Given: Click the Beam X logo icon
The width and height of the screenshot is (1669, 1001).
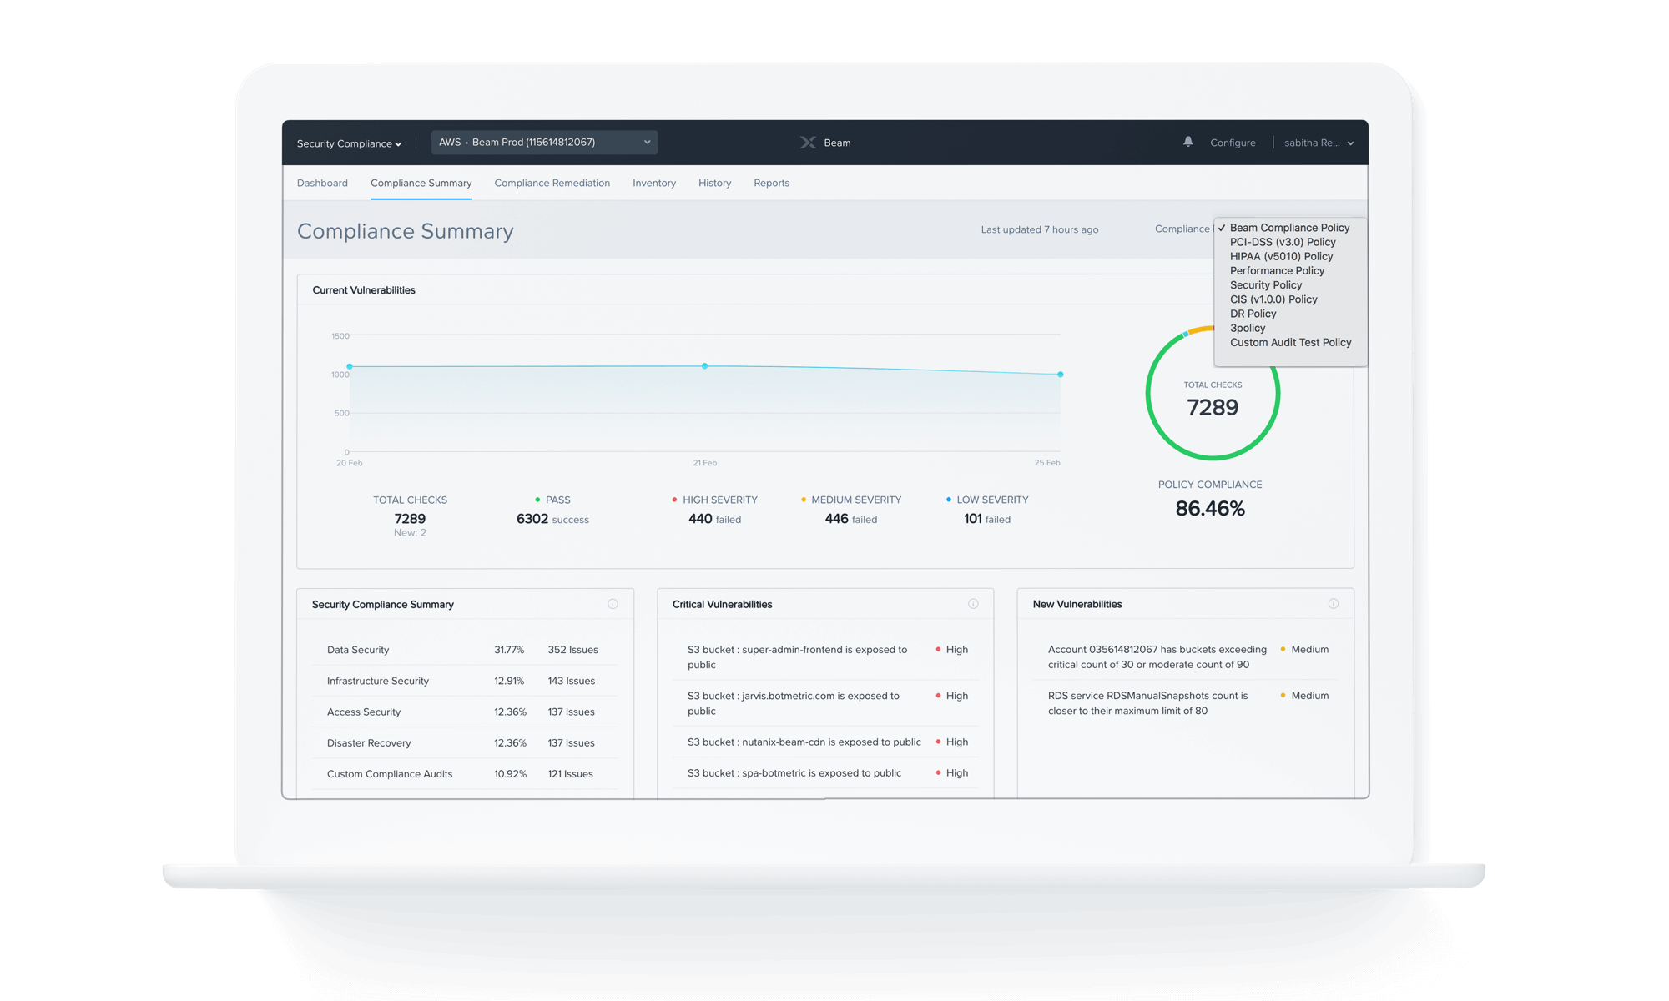Looking at the screenshot, I should coord(808,143).
